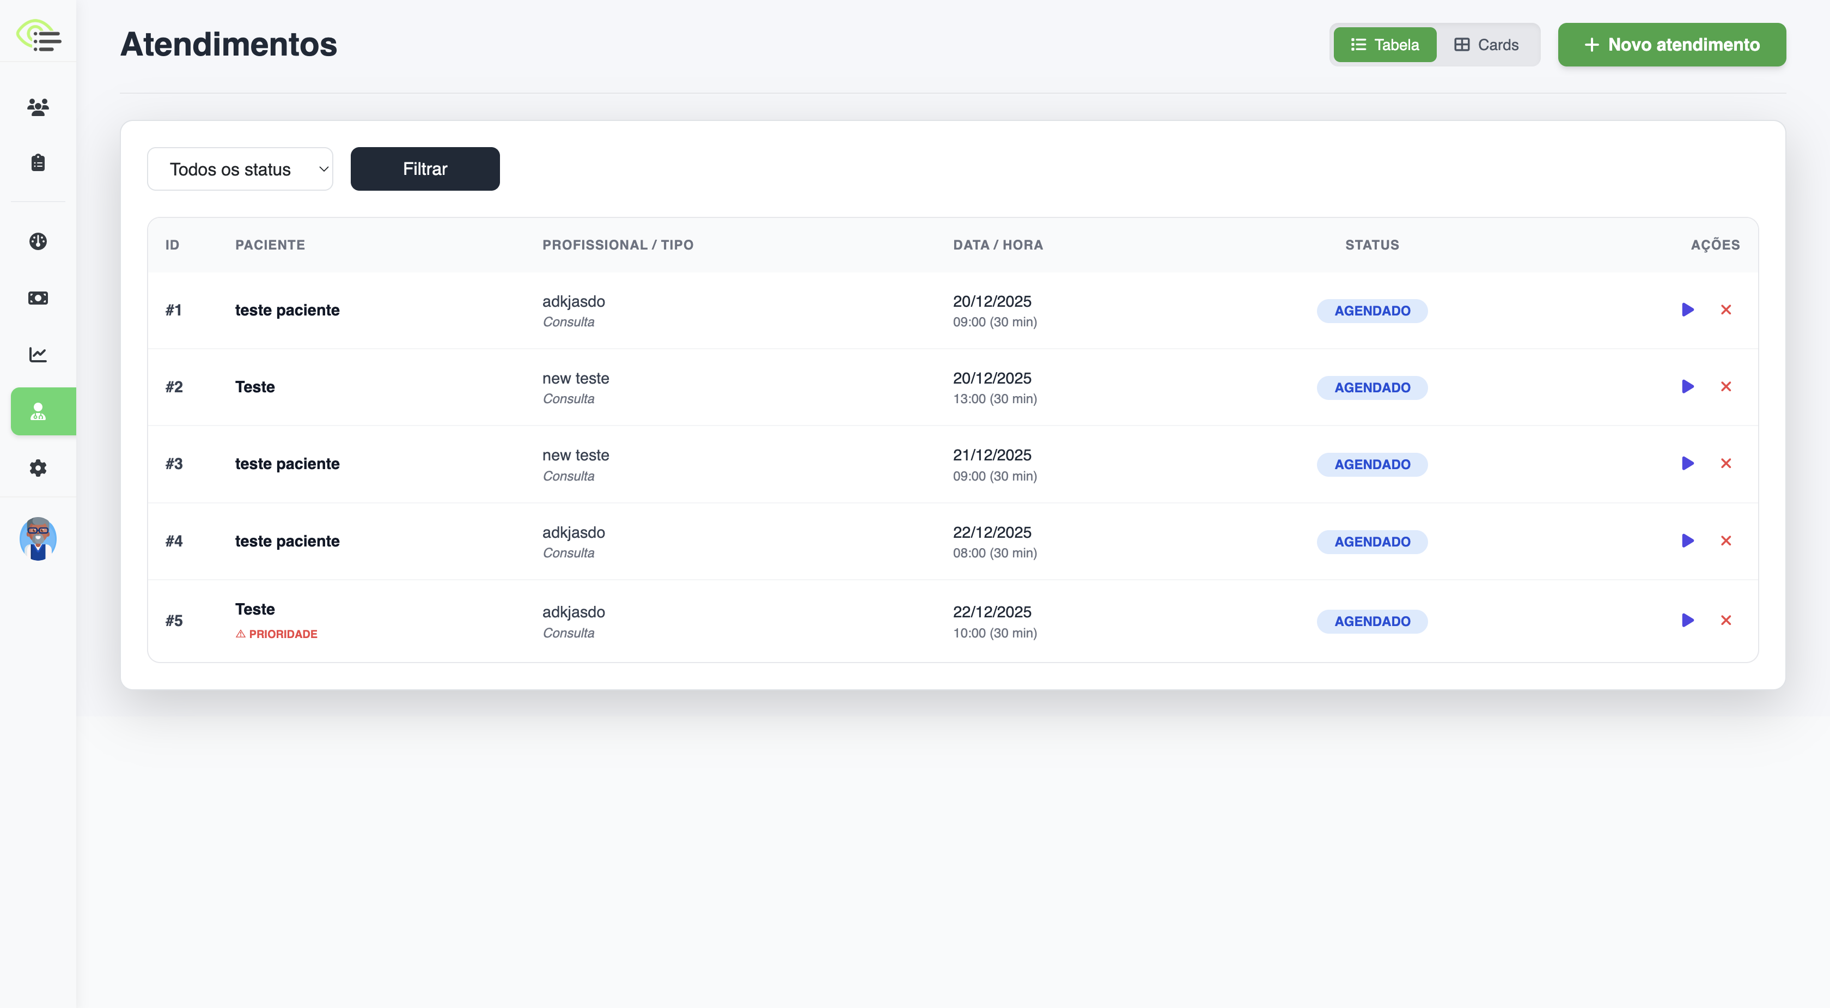The image size is (1830, 1008).
Task: Expand the Todos os status dropdown
Action: (x=240, y=169)
